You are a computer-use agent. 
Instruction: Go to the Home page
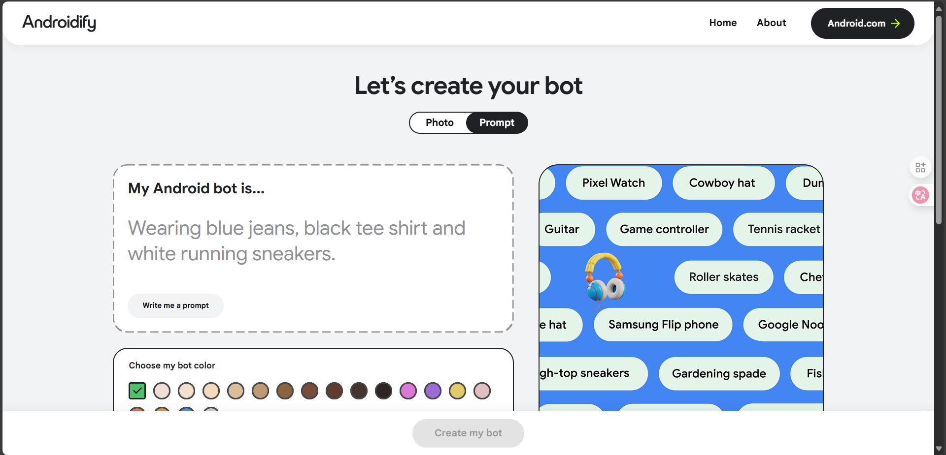coord(723,23)
